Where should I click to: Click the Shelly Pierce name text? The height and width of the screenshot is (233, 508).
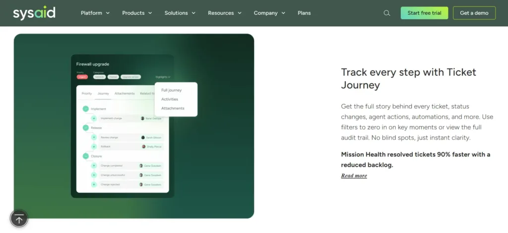[154, 146]
